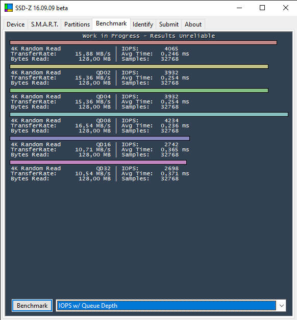Click the QD02 label

(x=104, y=73)
